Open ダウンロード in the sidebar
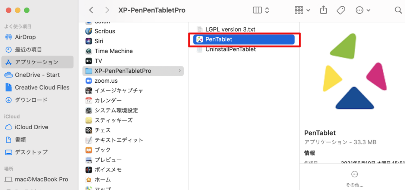405x190 pixels. point(38,100)
